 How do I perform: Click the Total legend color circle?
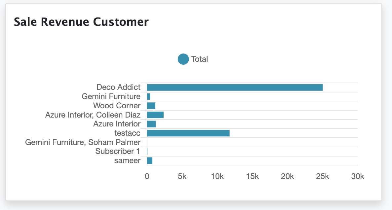pos(183,59)
